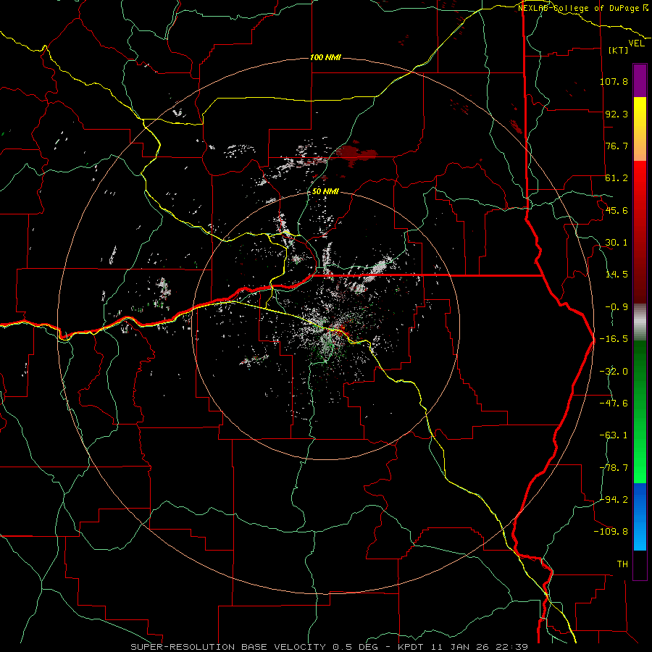This screenshot has height=652, width=652.
Task: Select the -0.9 legend value
Action: pyautogui.click(x=617, y=307)
